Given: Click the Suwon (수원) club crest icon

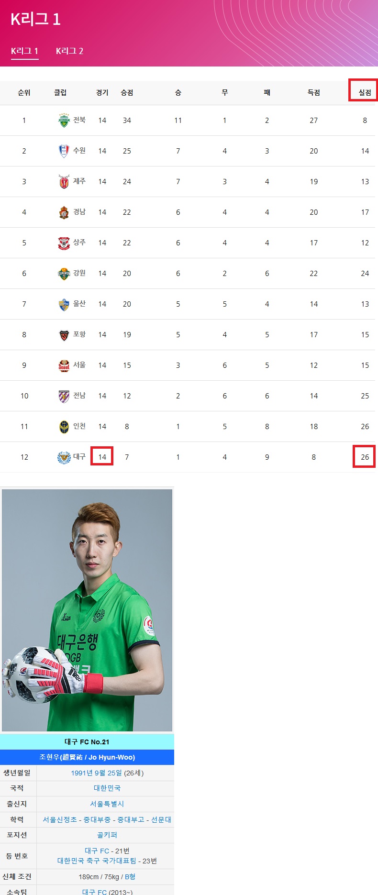Looking at the screenshot, I should click(x=64, y=151).
